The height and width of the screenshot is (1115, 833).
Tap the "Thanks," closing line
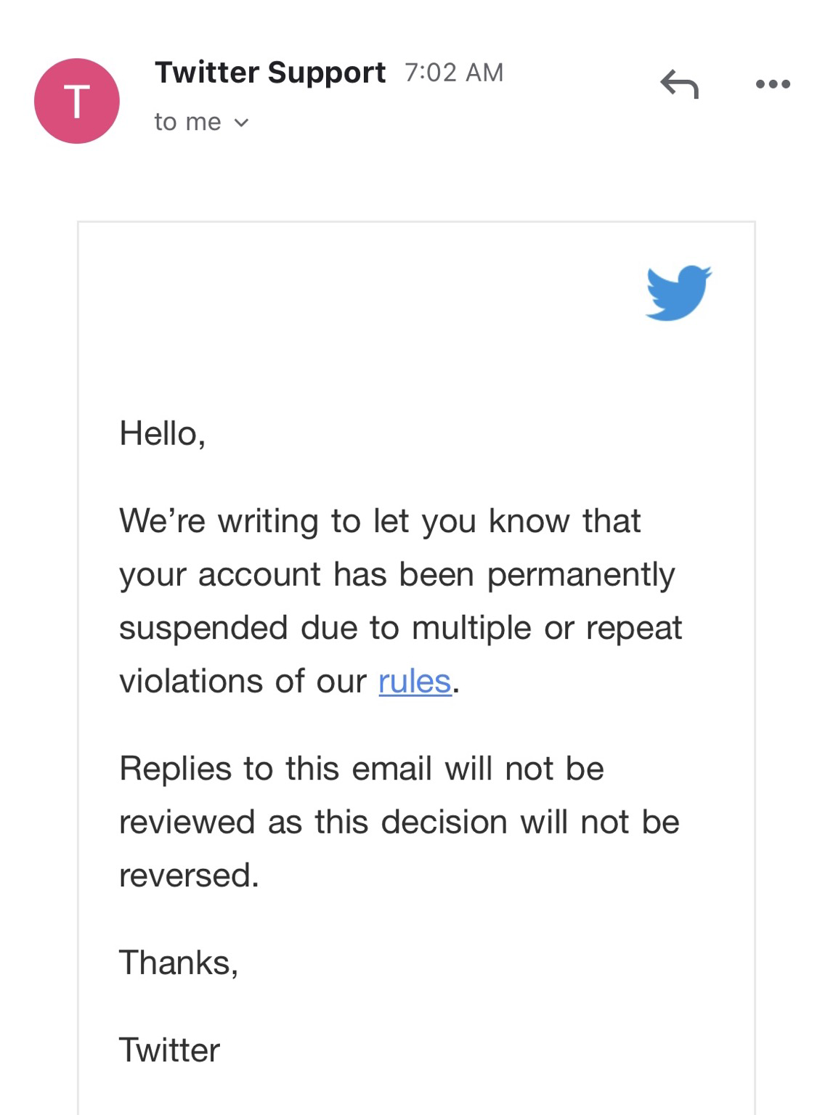click(179, 963)
